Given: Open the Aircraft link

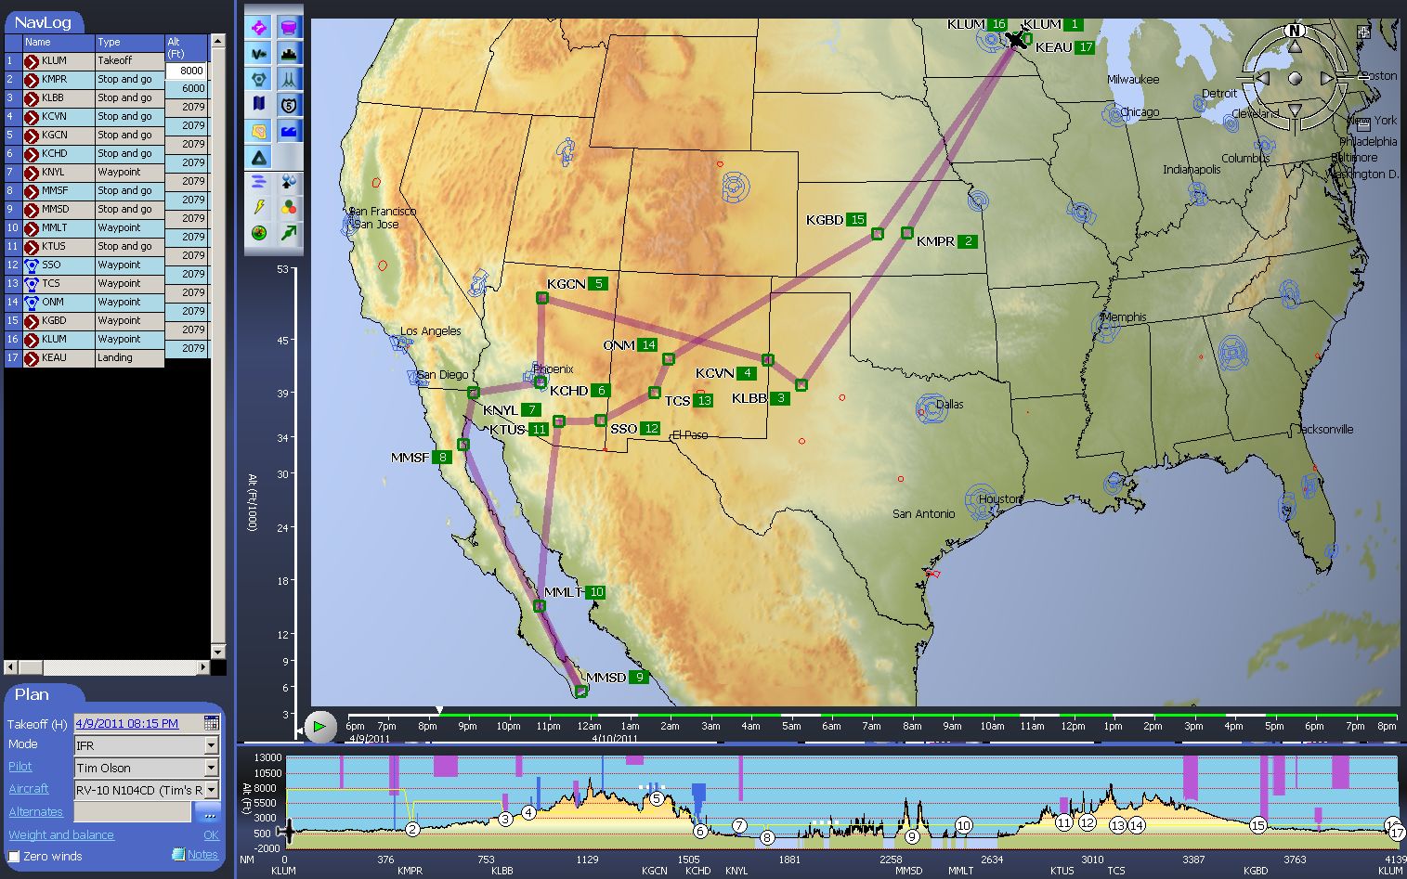Looking at the screenshot, I should [x=29, y=789].
